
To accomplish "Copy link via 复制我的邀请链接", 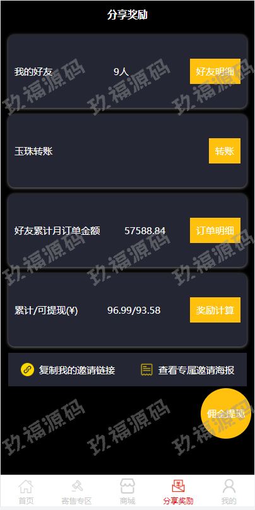I will 77,370.
